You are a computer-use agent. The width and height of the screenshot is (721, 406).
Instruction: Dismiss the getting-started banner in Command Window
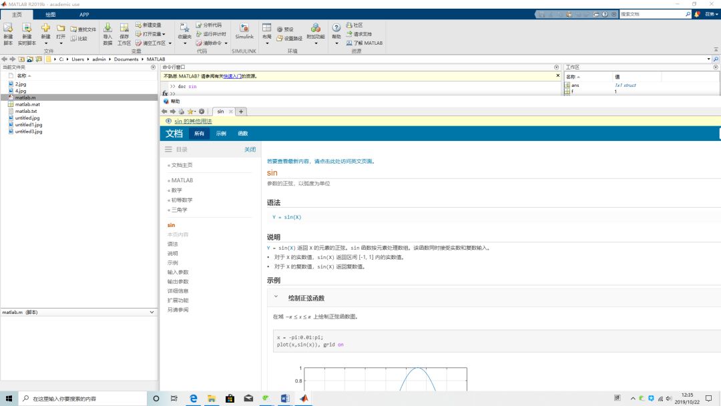point(557,75)
